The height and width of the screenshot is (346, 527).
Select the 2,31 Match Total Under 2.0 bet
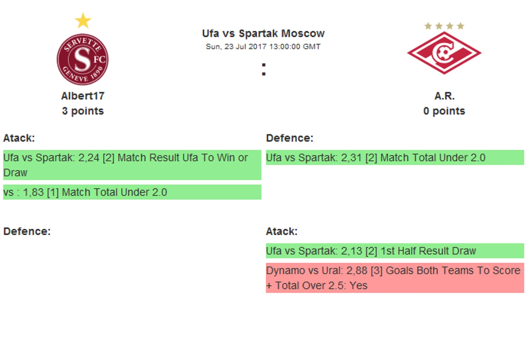pos(395,157)
